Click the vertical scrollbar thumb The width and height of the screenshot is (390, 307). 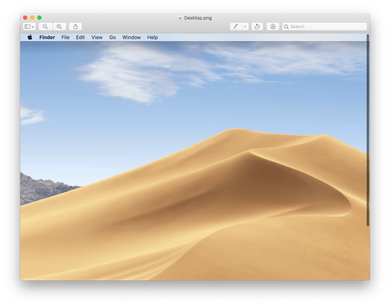(368, 130)
